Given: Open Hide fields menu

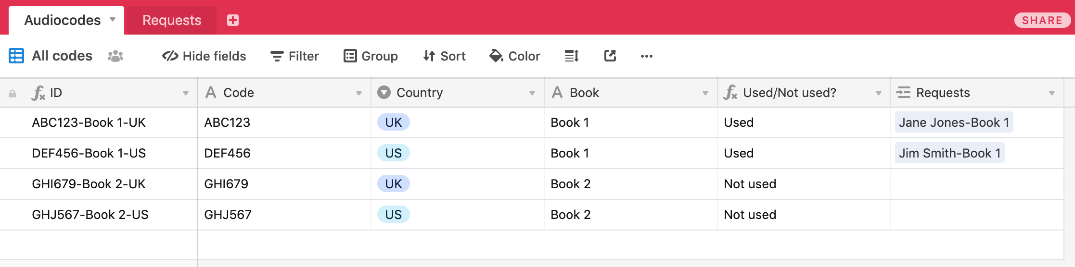Looking at the screenshot, I should (x=204, y=56).
